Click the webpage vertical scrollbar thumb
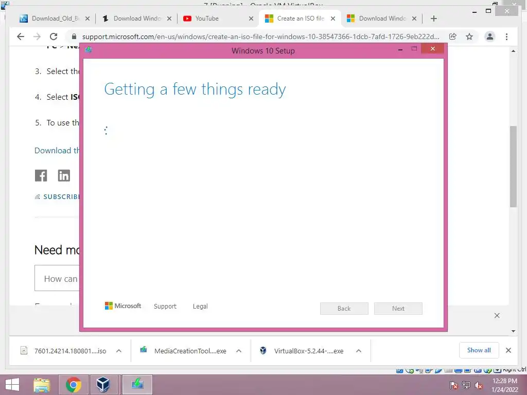This screenshot has height=395, width=527. (x=513, y=167)
